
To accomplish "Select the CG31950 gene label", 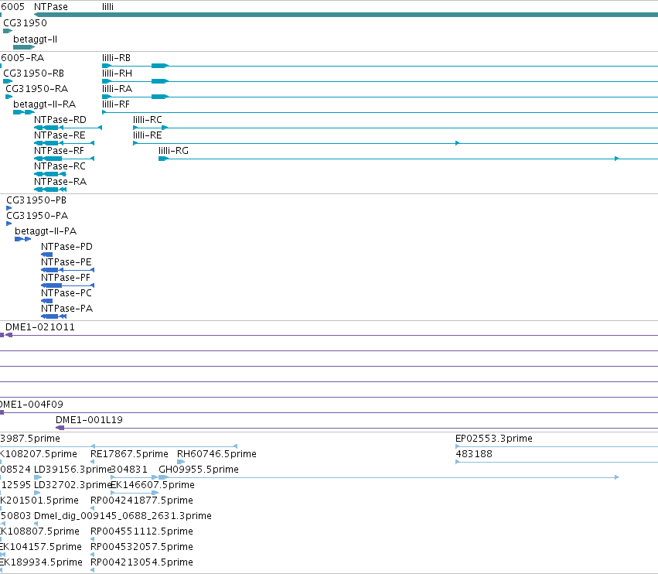I will [26, 23].
